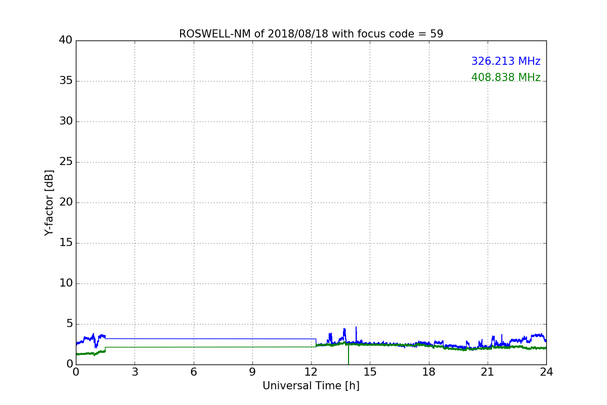The width and height of the screenshot is (607, 405).
Task: Click the y-axis tick label 10
Action: pos(66,283)
